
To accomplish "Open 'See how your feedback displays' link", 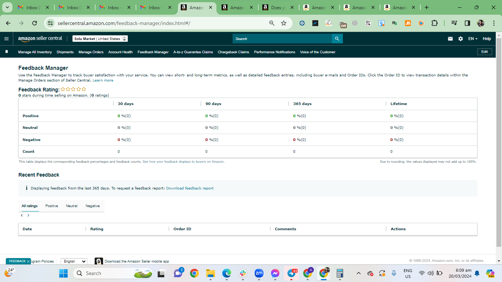I will tap(183, 162).
